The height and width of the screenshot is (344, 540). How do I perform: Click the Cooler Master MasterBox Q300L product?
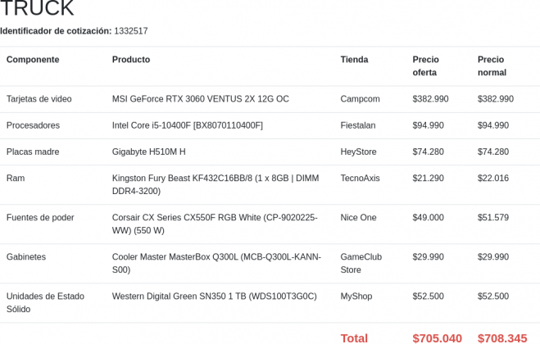(216, 263)
